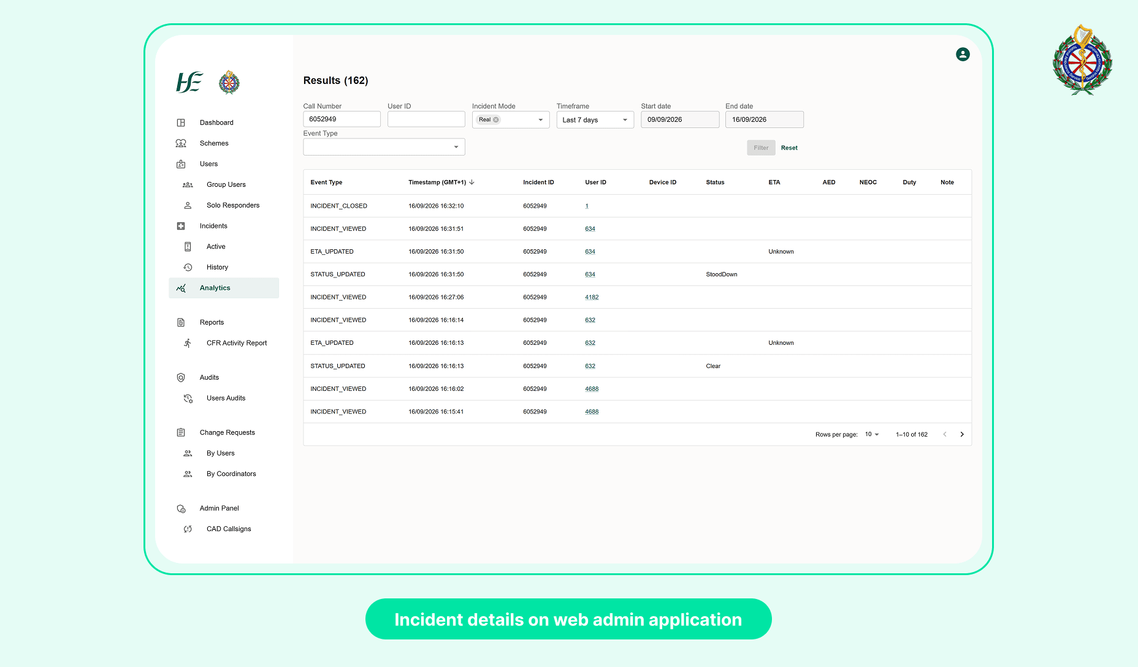
Task: Click the Group Users icon
Action: [x=188, y=185]
